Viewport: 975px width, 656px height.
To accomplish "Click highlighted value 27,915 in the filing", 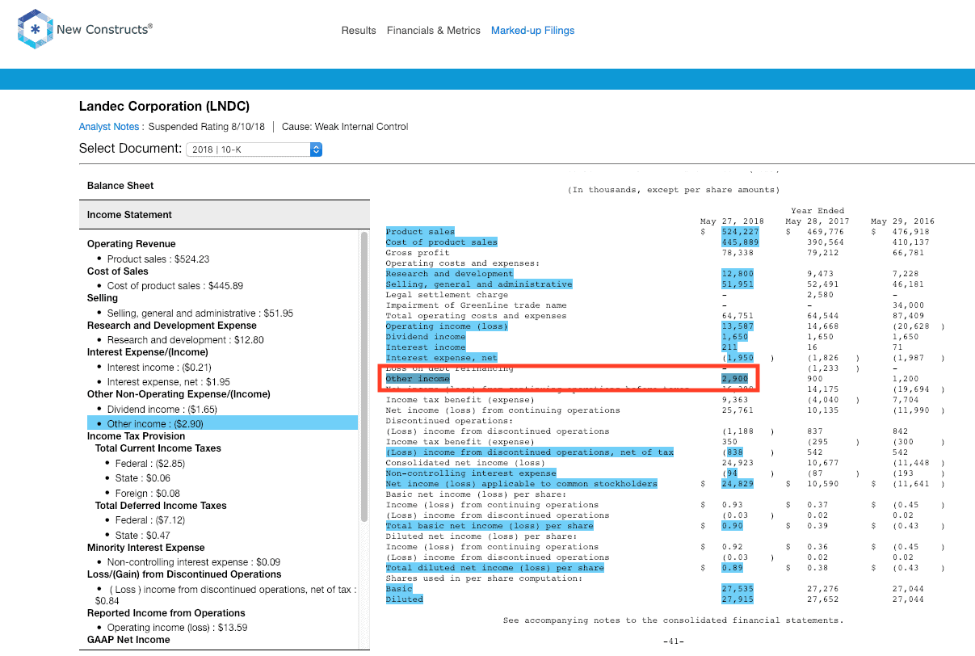I will [738, 599].
